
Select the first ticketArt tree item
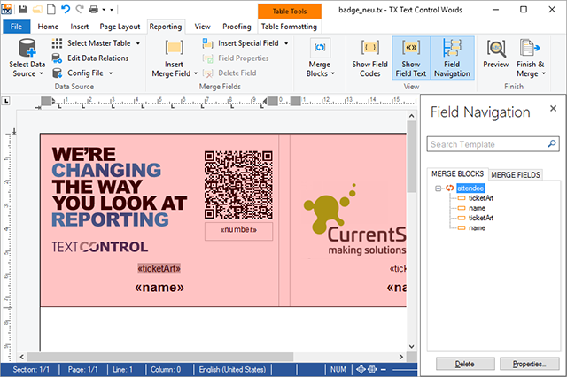tap(480, 198)
